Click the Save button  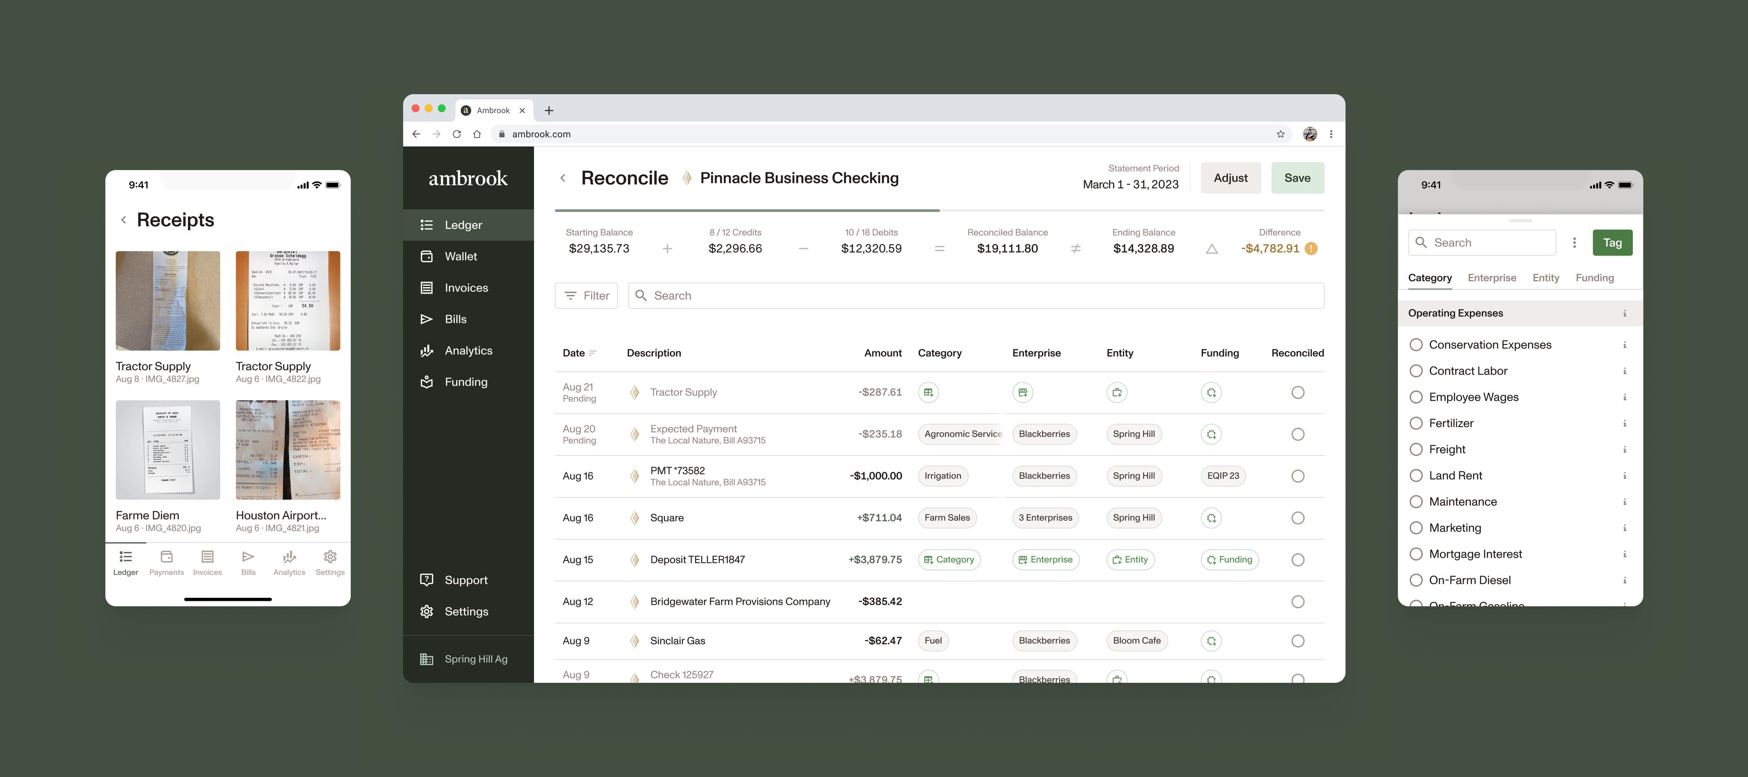(1297, 177)
